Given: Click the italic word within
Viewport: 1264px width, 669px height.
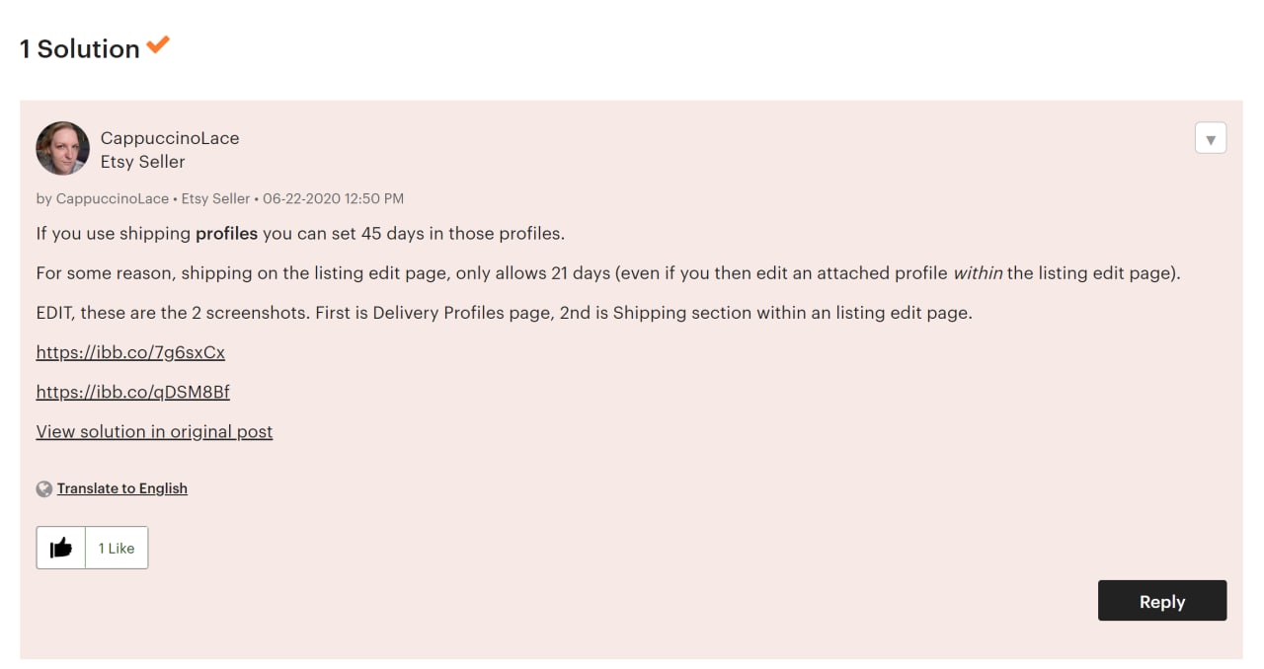Looking at the screenshot, I should [x=978, y=273].
